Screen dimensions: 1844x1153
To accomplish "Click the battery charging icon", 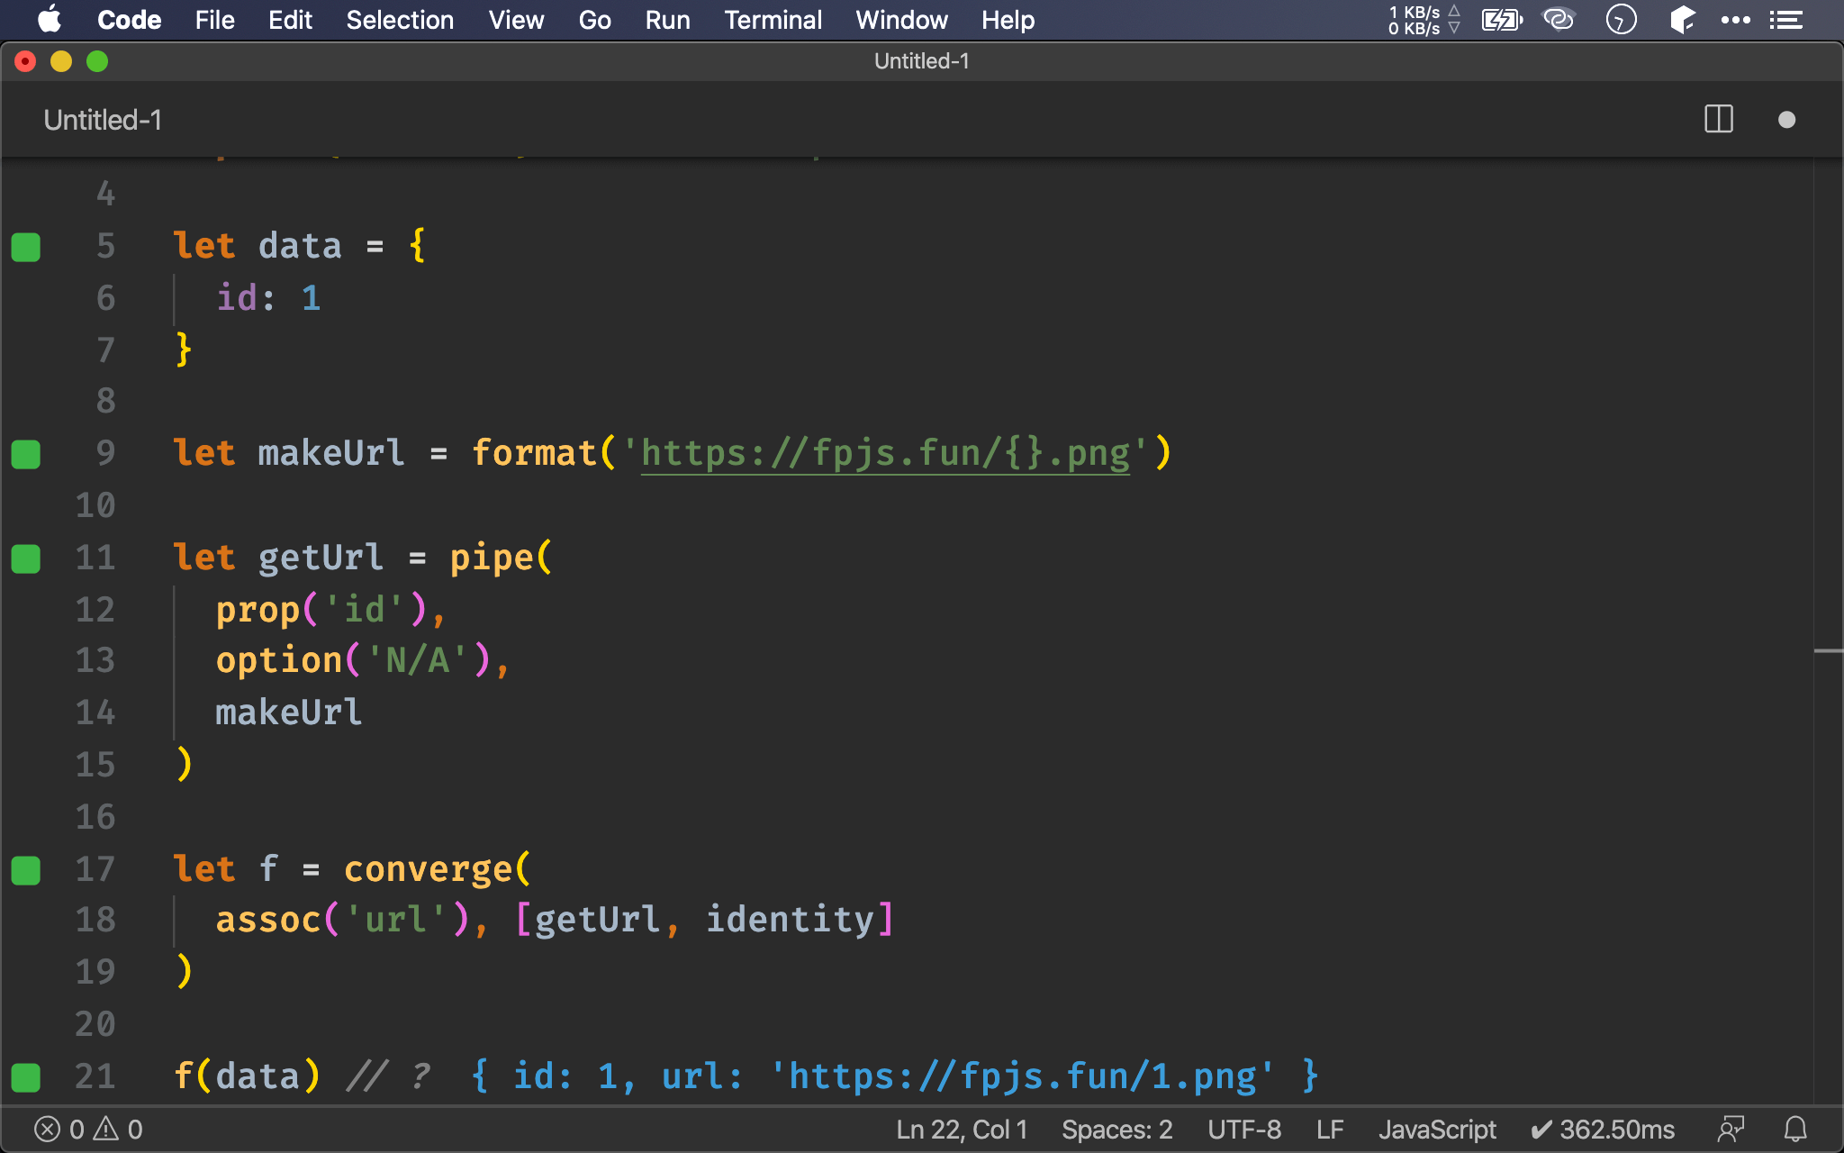I will (1502, 20).
